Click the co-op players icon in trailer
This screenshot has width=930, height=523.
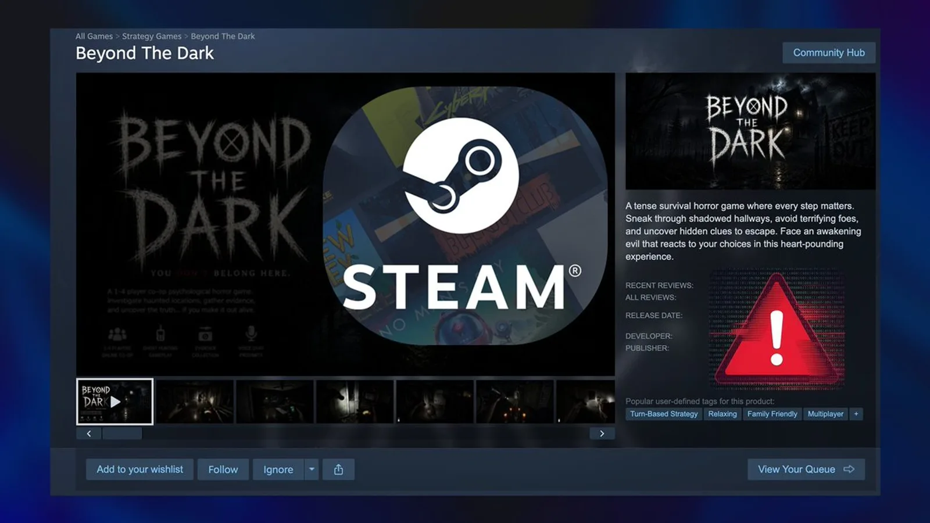117,334
